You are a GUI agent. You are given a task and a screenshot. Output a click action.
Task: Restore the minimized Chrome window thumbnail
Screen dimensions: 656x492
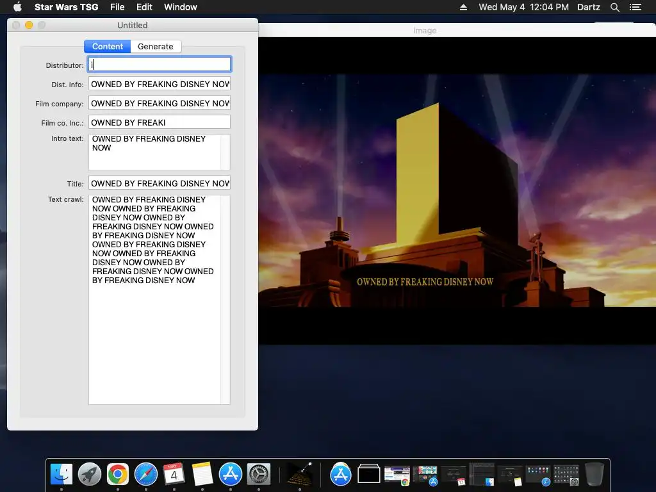(x=397, y=475)
